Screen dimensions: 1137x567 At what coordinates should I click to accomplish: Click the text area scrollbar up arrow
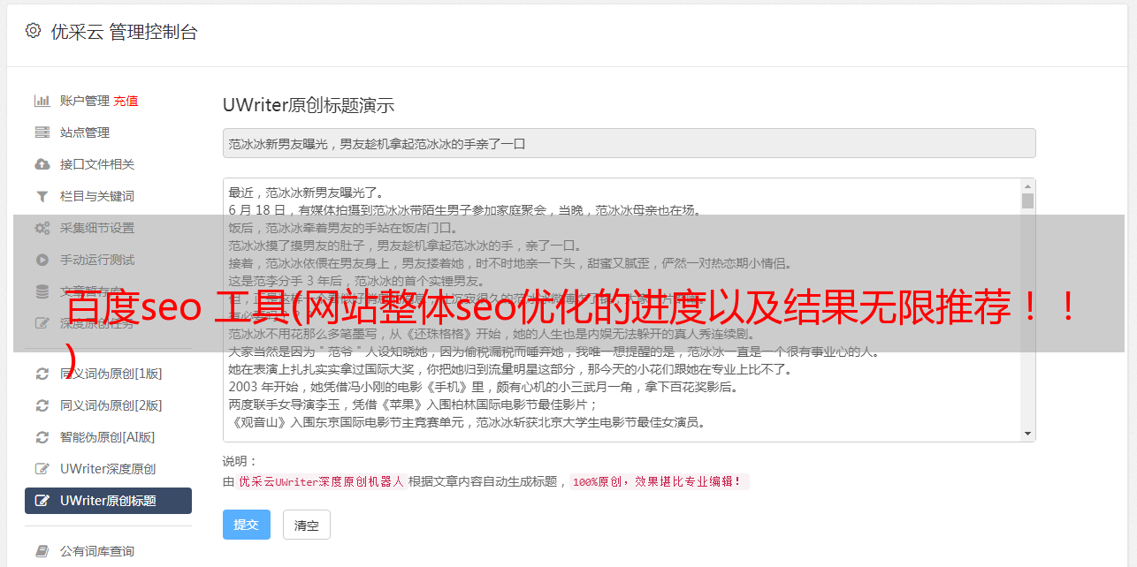[1027, 186]
